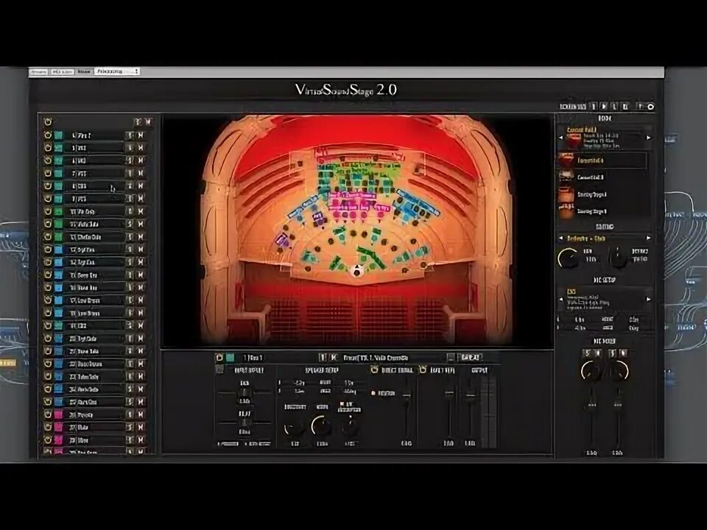
Task: Select the third tab in the host top bar
Action: pyautogui.click(x=84, y=71)
